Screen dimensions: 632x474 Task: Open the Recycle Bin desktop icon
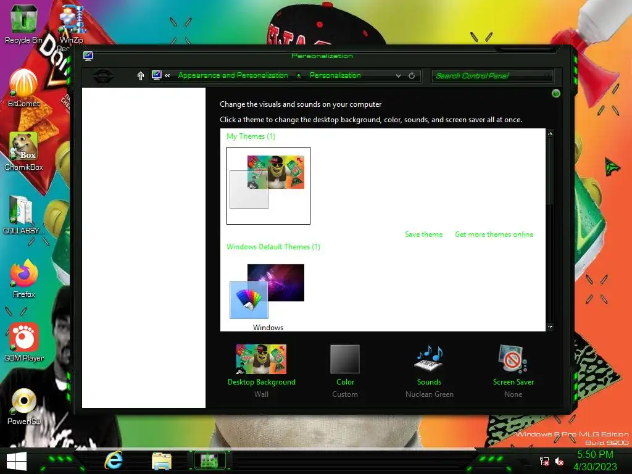coord(23,23)
